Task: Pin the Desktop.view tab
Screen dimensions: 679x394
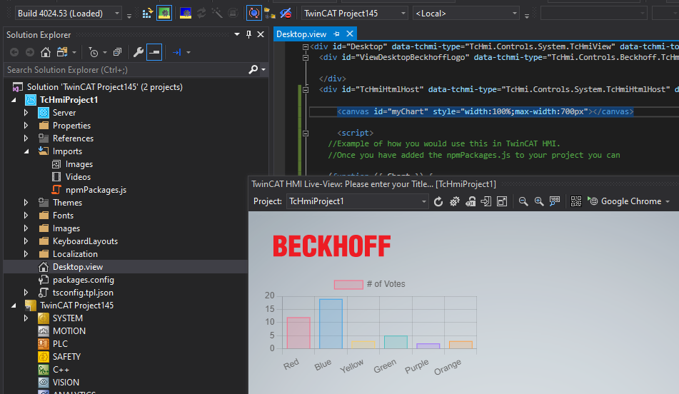Action: (336, 34)
